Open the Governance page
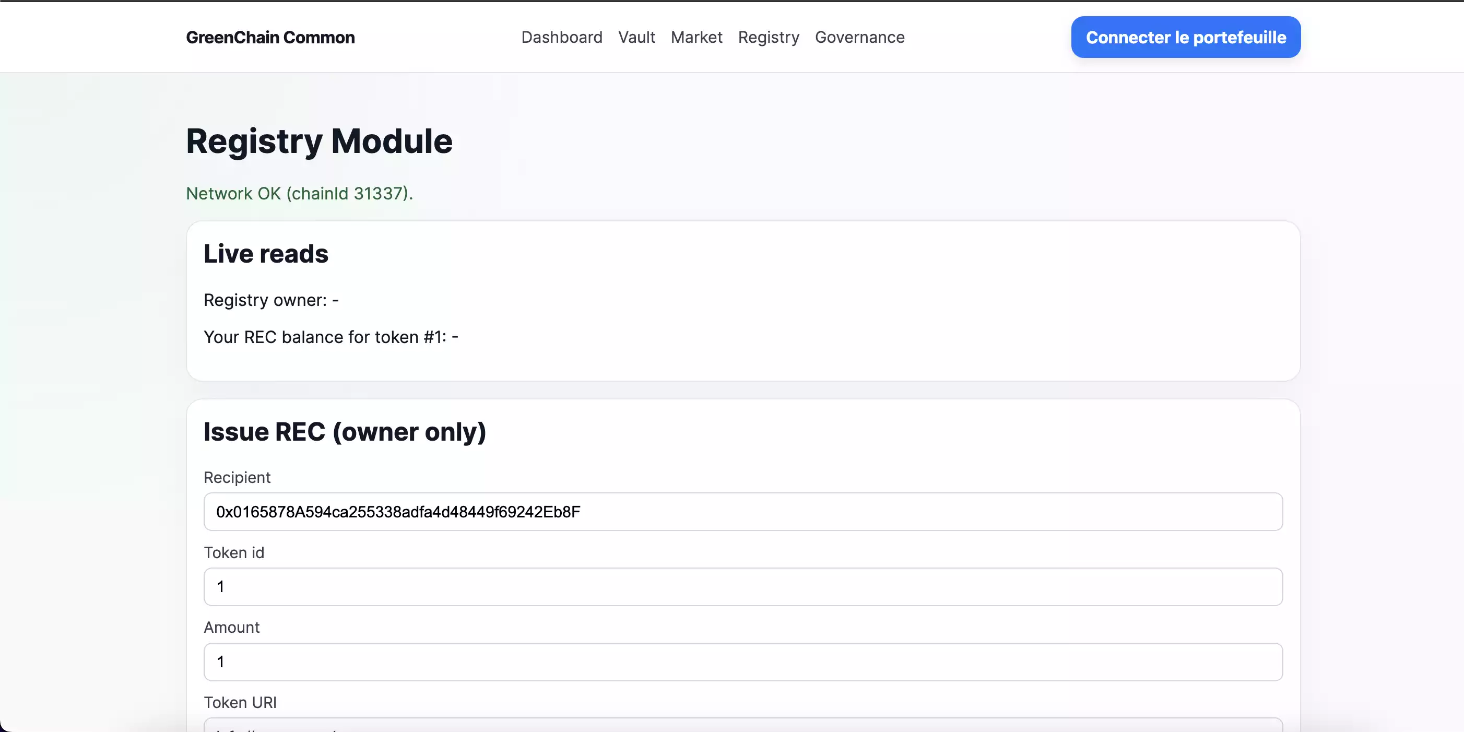Viewport: 1464px width, 732px height. pos(859,38)
